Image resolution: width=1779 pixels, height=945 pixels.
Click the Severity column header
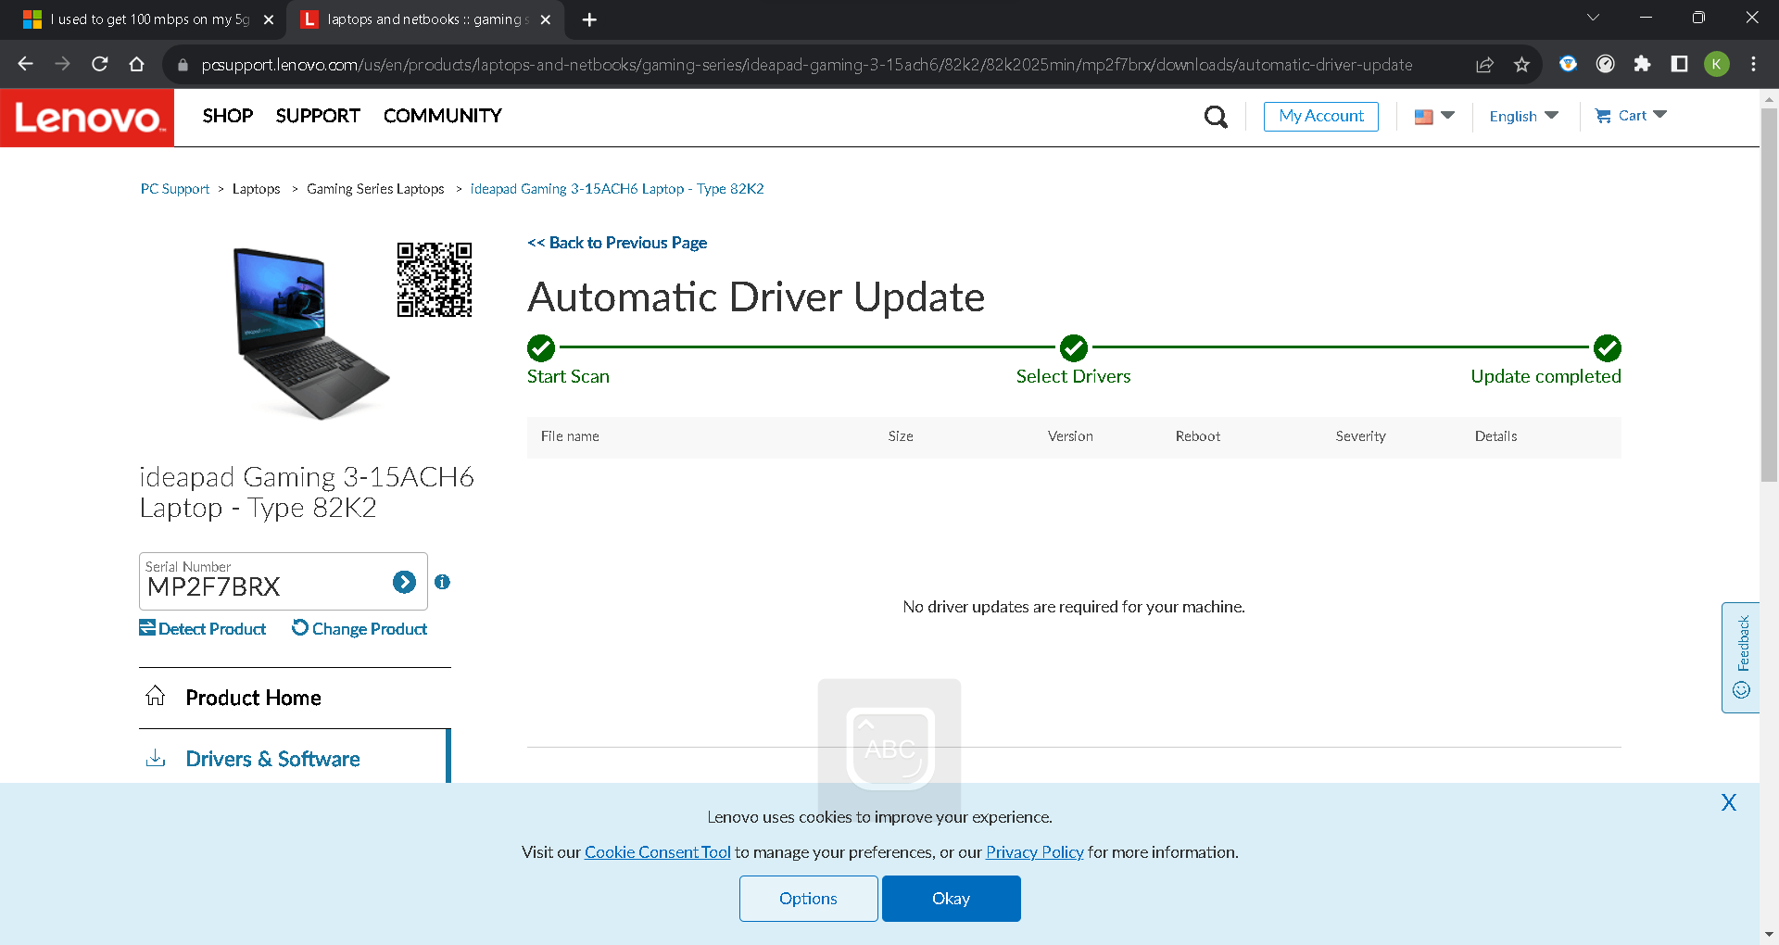[x=1361, y=436]
